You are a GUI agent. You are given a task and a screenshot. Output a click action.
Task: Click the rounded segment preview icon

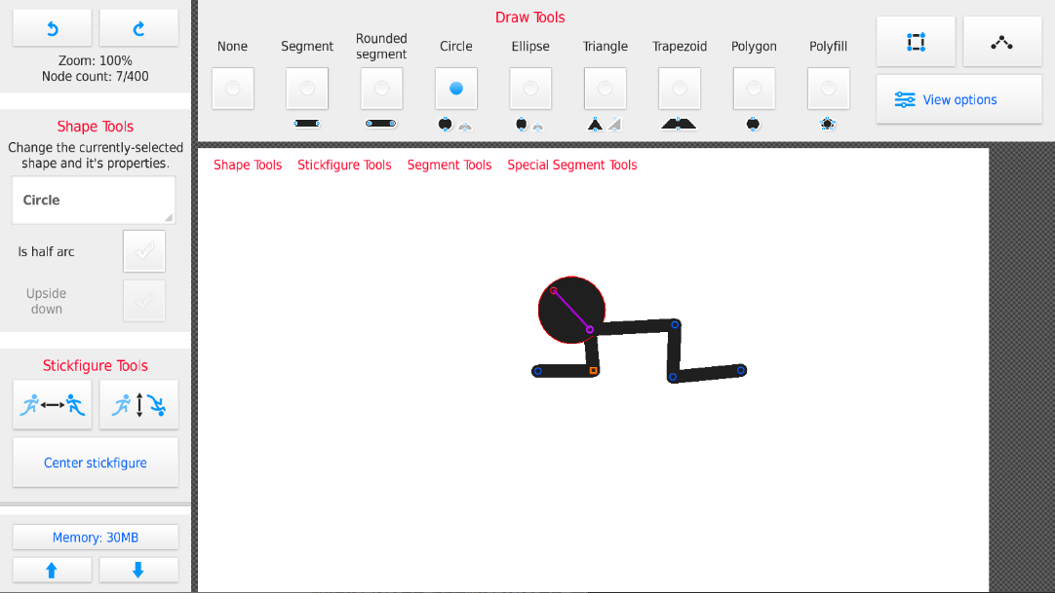[381, 124]
